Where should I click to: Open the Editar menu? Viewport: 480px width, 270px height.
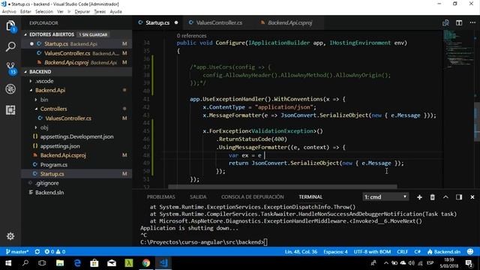(x=25, y=12)
